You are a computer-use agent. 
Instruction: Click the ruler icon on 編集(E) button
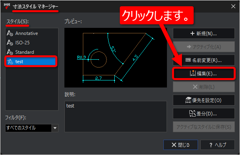click(x=193, y=73)
